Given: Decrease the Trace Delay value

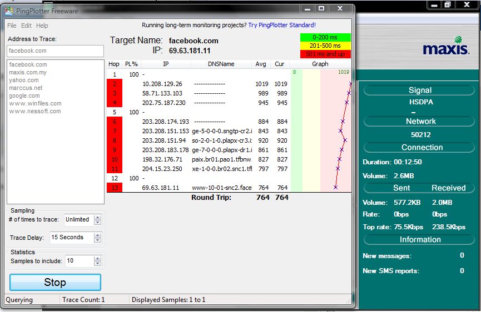Looking at the screenshot, I should coord(97,240).
